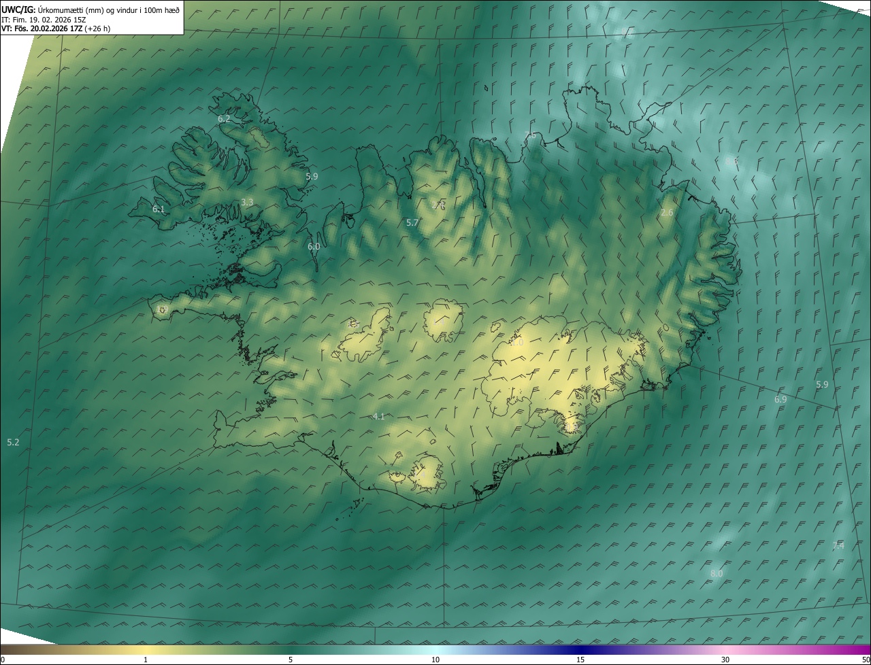Click the 'VT: Fös. 20.02.2026 17Z (+26 h)' line
This screenshot has height=665, width=871.
[56, 29]
